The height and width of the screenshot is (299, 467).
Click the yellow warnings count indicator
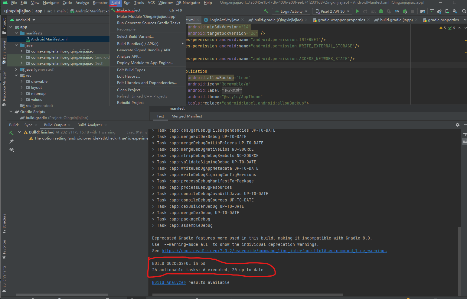click(443, 28)
